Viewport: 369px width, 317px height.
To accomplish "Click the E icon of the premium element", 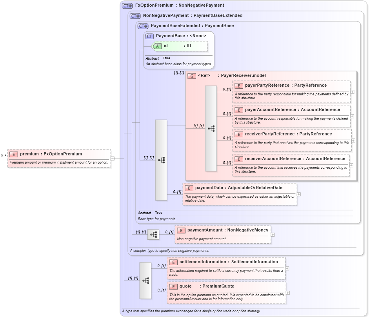I will (13, 154).
